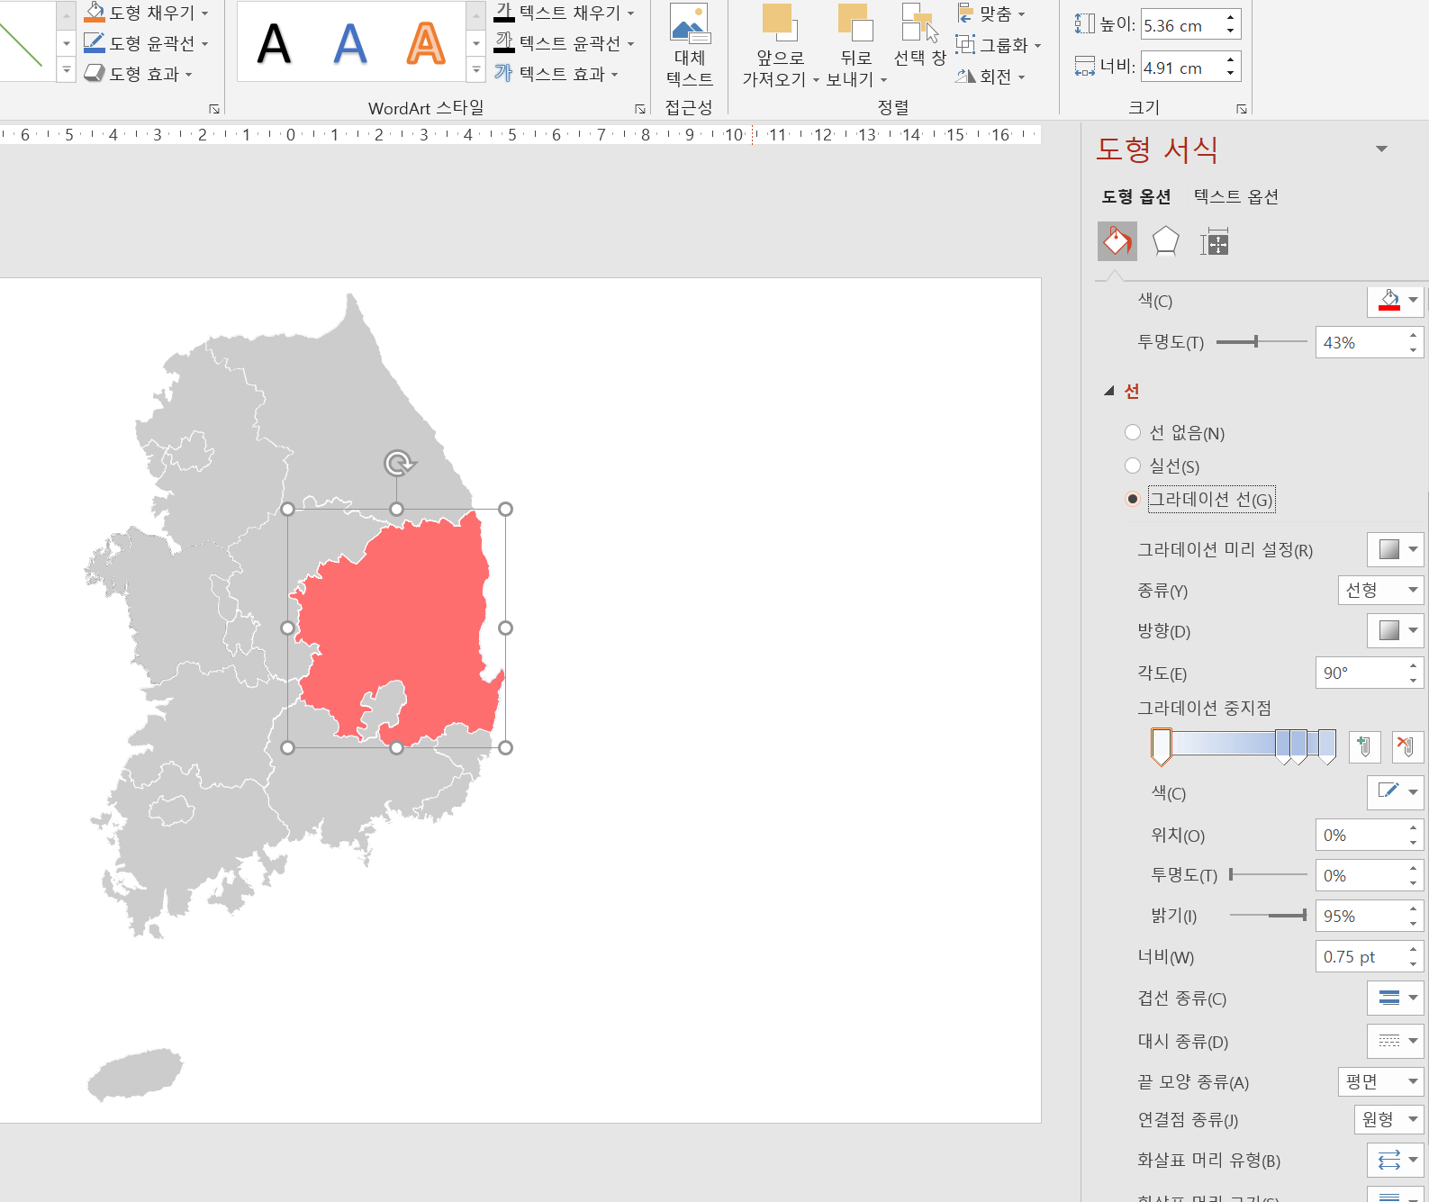The width and height of the screenshot is (1429, 1202).
Task: Apply the black WordArt style A
Action: tap(274, 43)
